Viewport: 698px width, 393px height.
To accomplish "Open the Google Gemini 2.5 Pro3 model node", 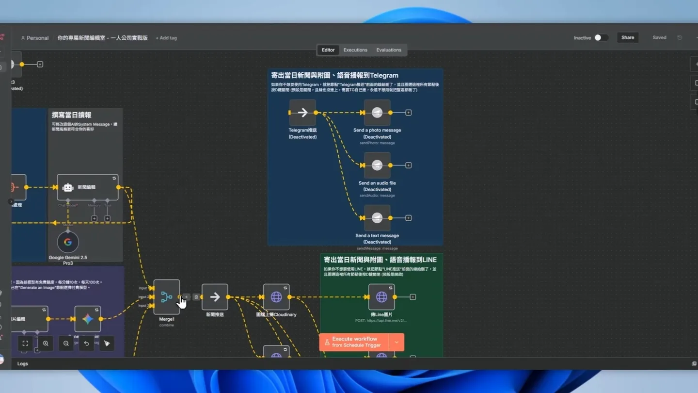I will click(68, 242).
